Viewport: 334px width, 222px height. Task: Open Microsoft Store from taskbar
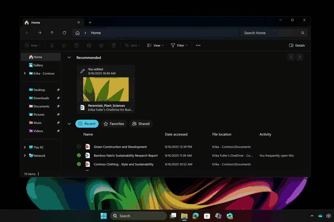pos(207,216)
